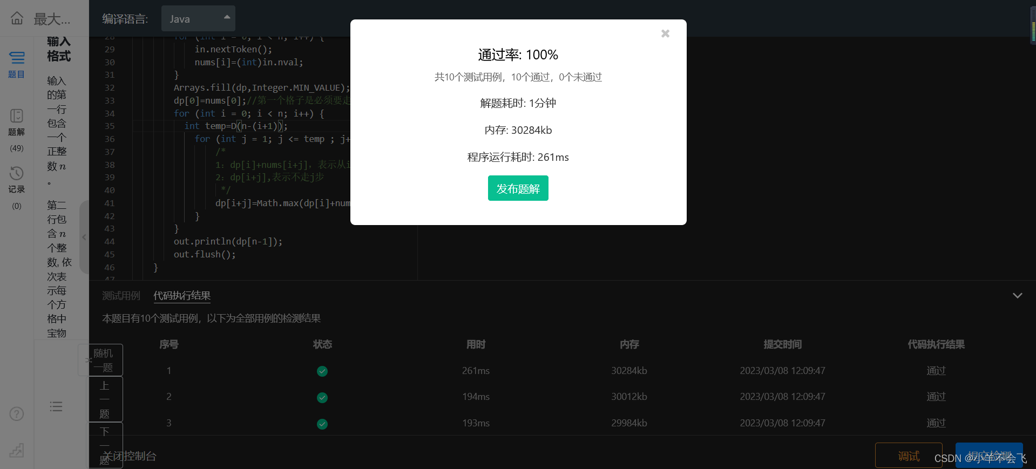Viewport: 1036px width, 469px height.
Task: Click the help question mark icon
Action: [x=17, y=413]
